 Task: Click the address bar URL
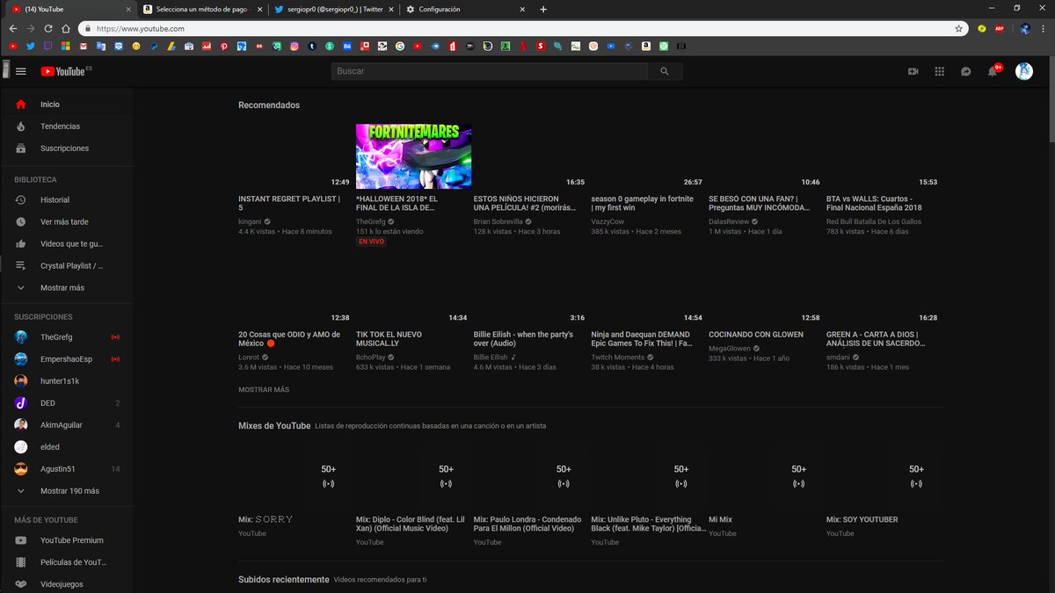pos(141,28)
